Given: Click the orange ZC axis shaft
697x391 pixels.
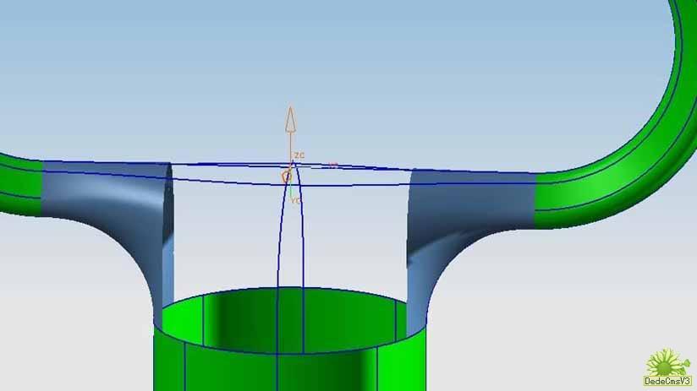Looking at the screenshot, I should point(289,144).
